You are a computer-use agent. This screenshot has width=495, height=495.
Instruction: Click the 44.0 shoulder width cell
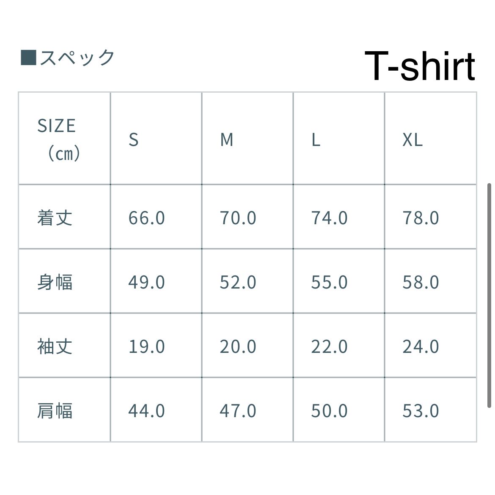point(146,411)
